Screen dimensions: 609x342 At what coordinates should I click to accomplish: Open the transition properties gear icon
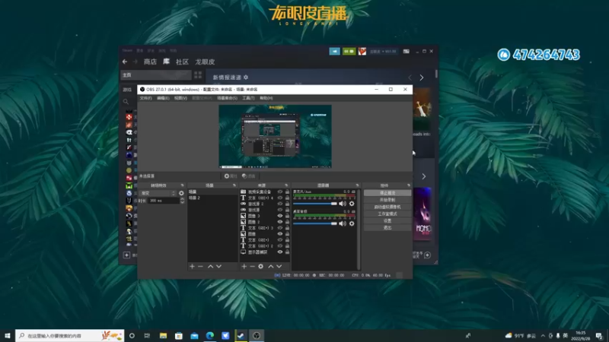pos(181,193)
